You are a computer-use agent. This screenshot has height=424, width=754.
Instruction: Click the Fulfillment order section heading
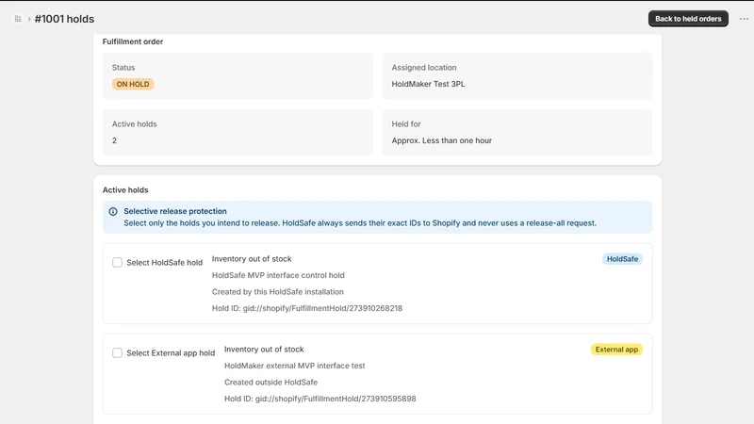point(133,41)
